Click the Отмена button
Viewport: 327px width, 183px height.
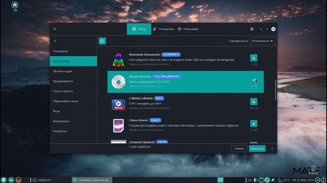[x=239, y=148]
